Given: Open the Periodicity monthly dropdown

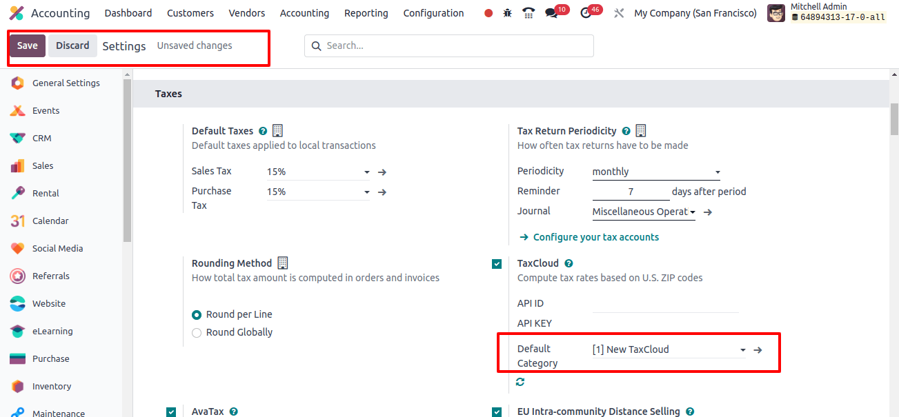Looking at the screenshot, I should (656, 172).
